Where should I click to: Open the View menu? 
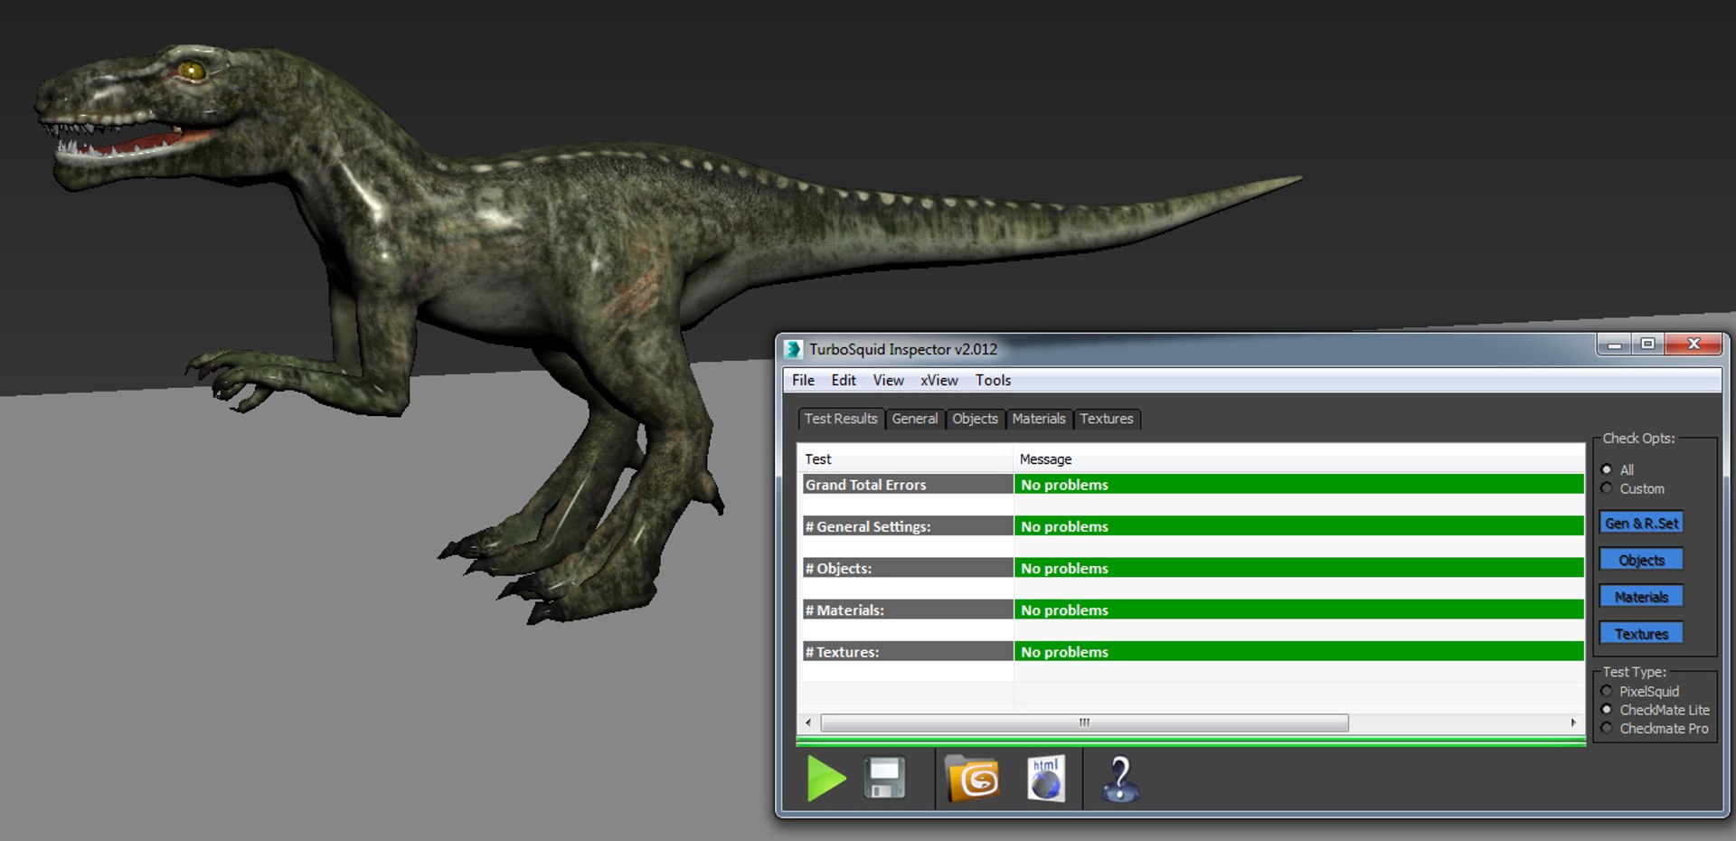(x=888, y=381)
